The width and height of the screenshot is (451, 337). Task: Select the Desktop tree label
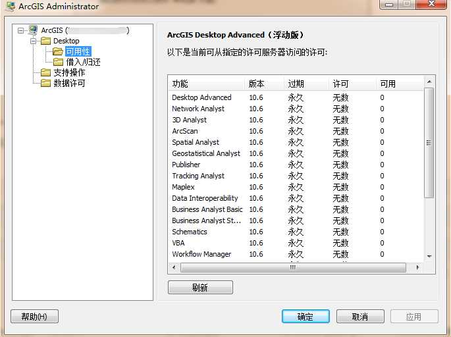point(66,41)
